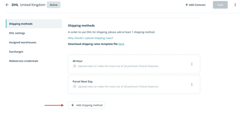240x116 pixels.
Task: Open the top-right three-dot options menu
Action: coord(235,5)
